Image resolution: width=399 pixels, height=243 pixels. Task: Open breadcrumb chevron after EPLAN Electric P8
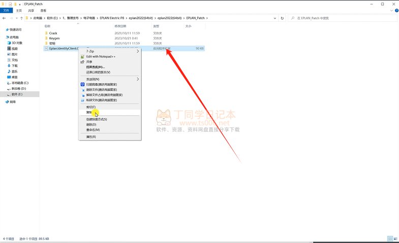127,18
